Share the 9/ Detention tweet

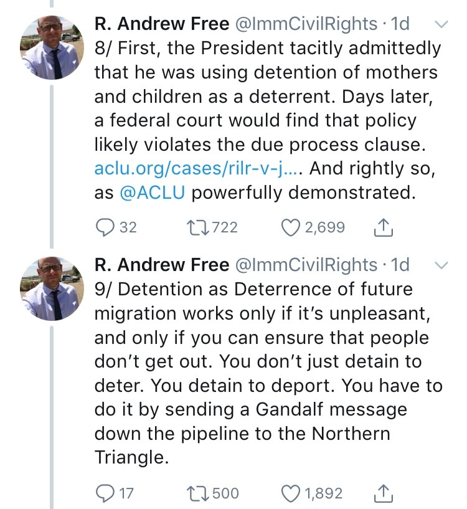(x=380, y=493)
